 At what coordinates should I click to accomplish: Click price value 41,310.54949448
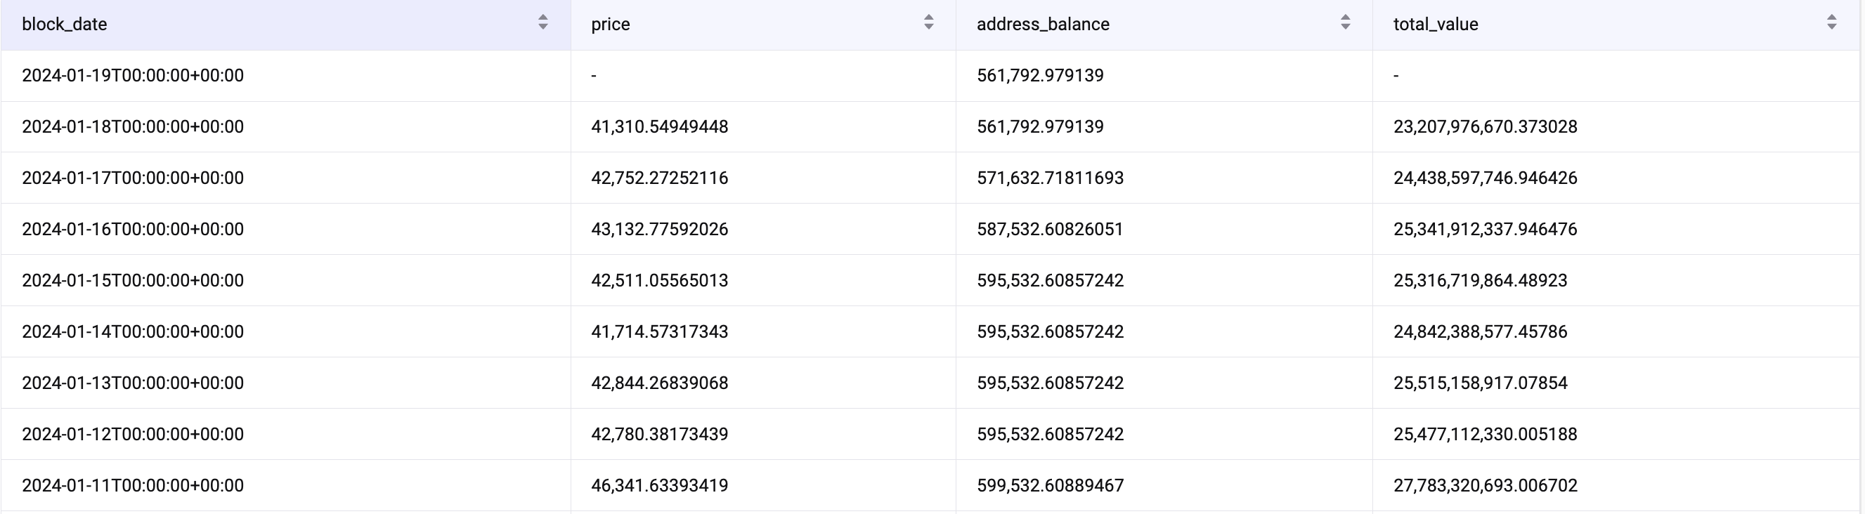(x=660, y=126)
